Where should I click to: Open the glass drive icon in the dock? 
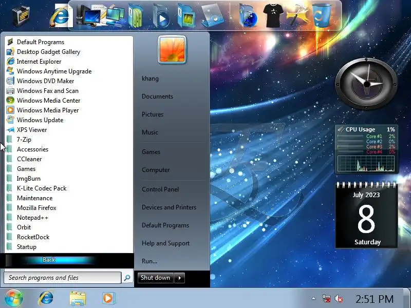coord(212,16)
